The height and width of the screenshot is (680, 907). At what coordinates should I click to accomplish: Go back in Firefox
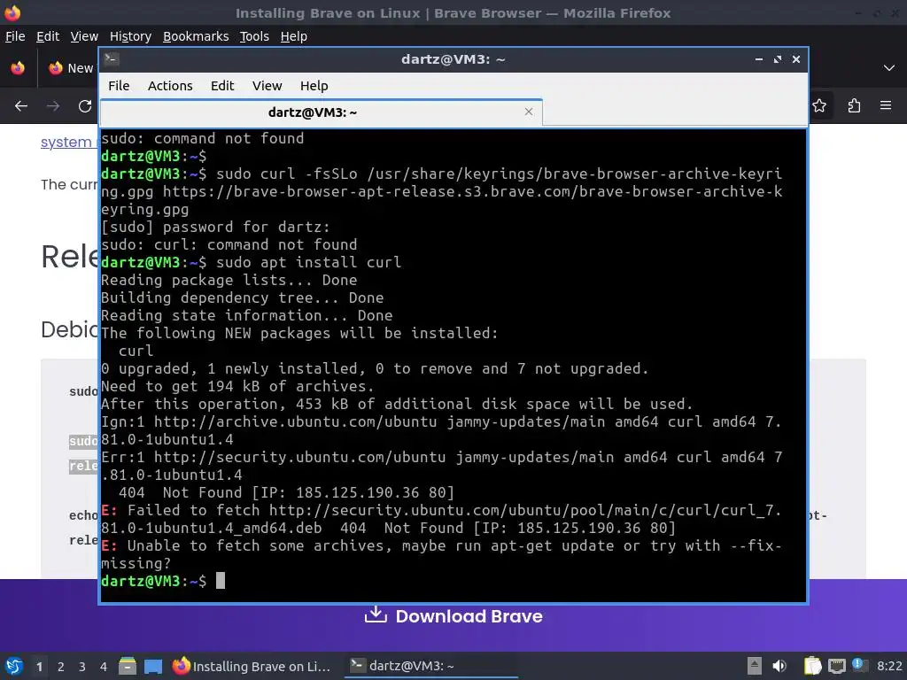(x=21, y=106)
